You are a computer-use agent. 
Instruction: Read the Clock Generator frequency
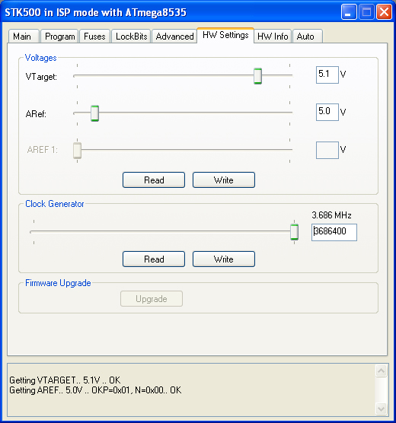pos(154,259)
